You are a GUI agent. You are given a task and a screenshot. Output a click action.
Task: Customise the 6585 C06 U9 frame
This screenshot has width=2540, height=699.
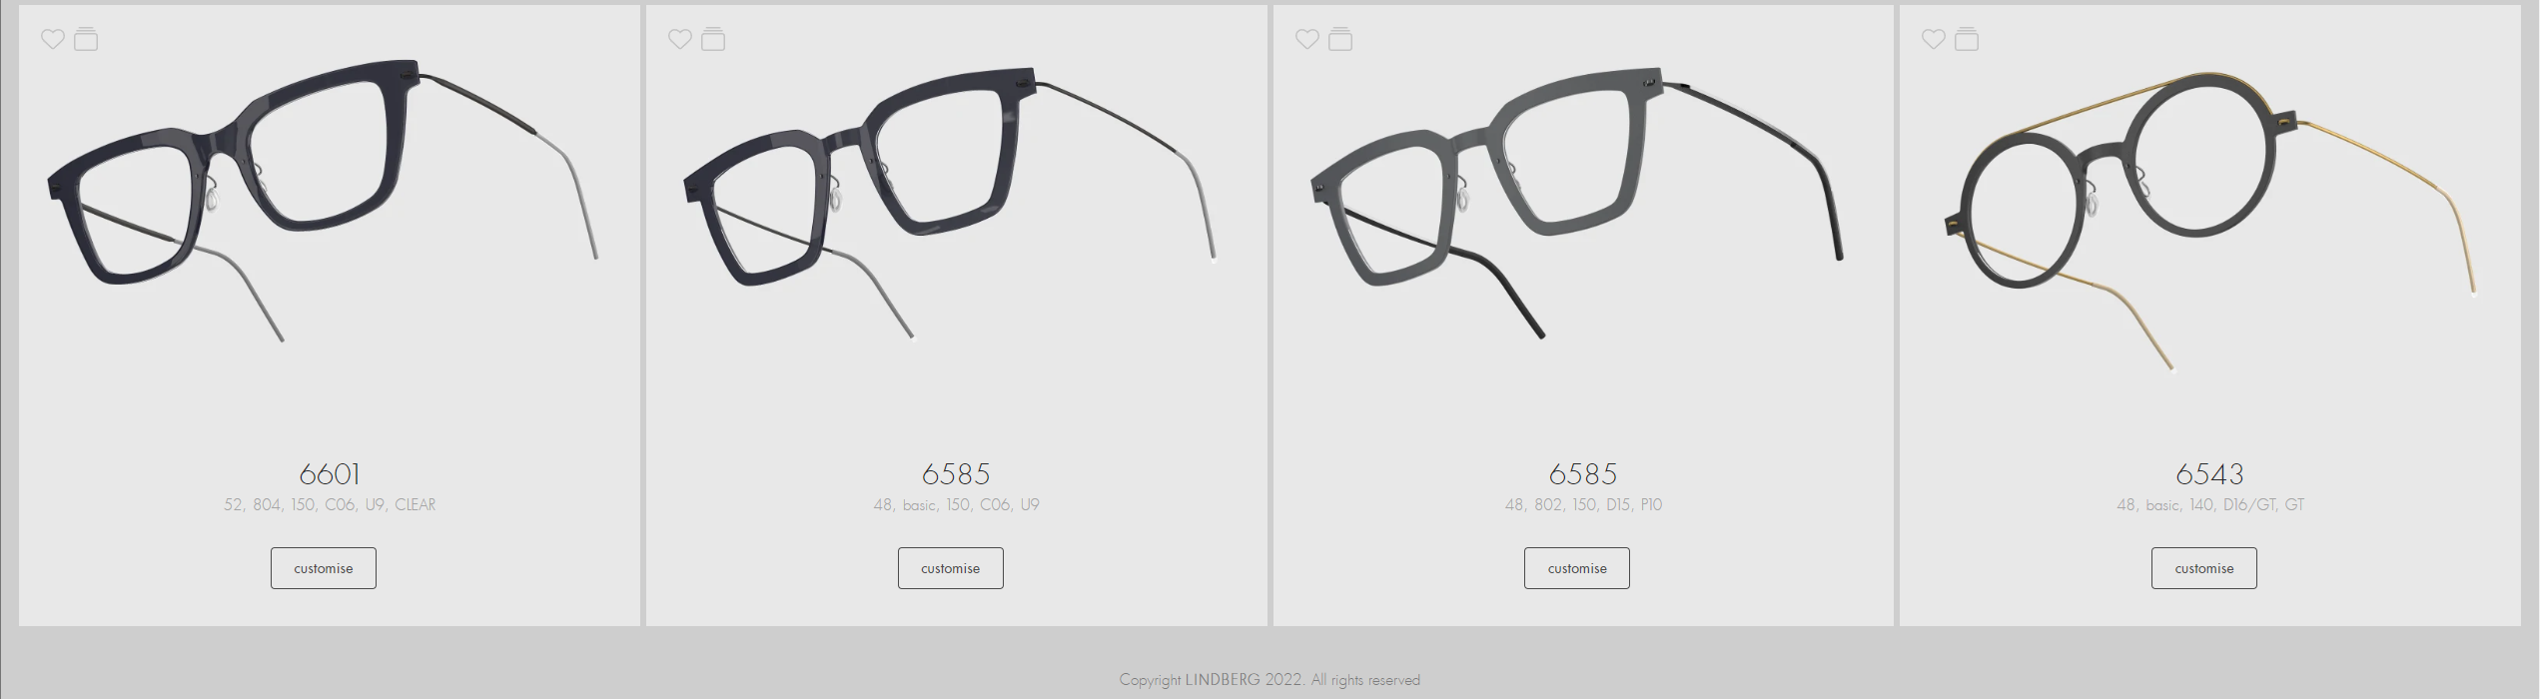coord(951,568)
